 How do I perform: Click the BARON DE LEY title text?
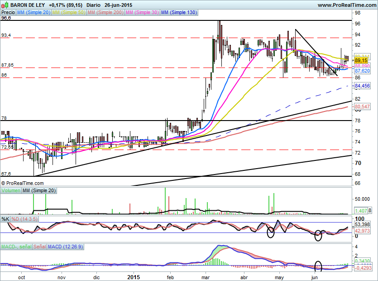(28, 5)
